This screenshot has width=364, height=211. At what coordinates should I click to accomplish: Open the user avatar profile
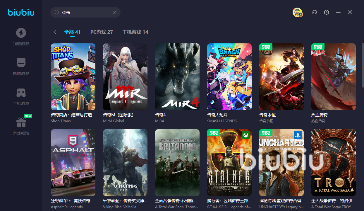tap(298, 12)
